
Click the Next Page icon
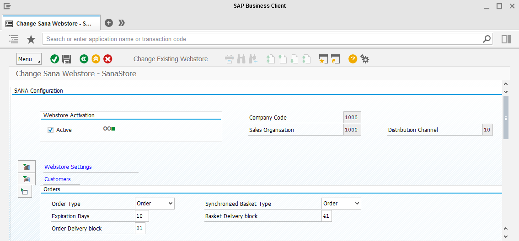point(294,59)
